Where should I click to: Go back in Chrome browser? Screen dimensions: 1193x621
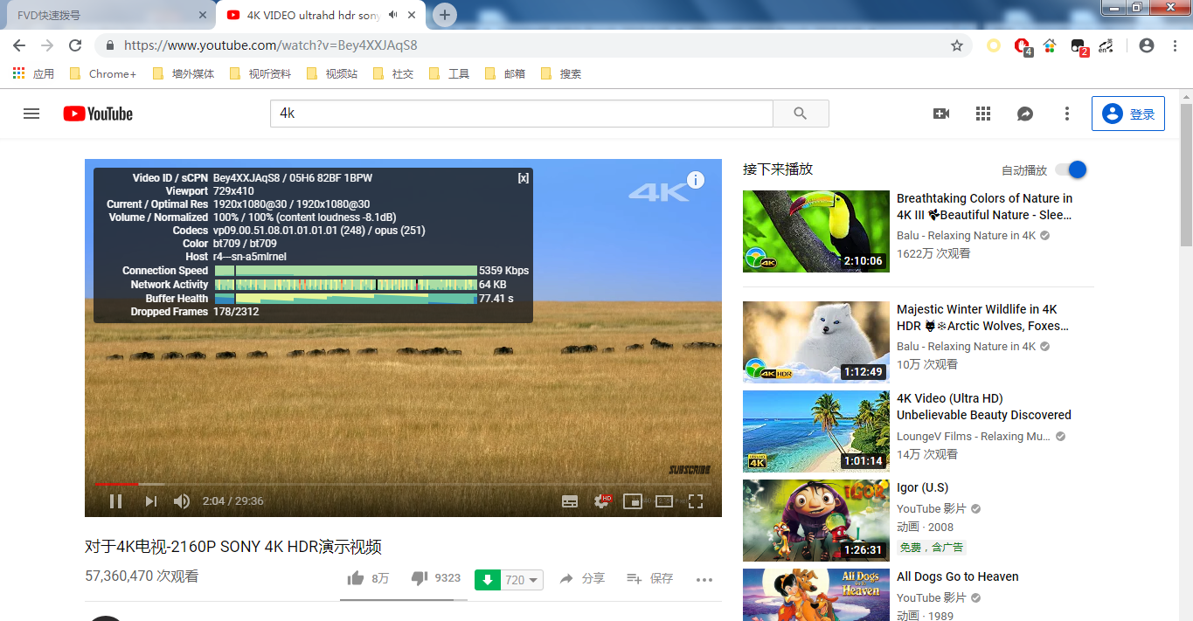pyautogui.click(x=19, y=45)
